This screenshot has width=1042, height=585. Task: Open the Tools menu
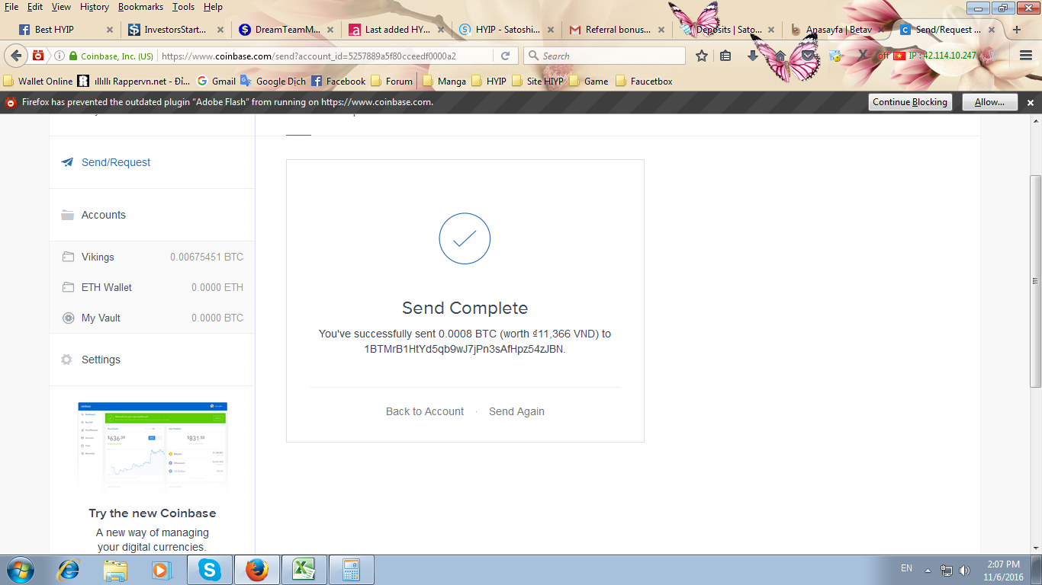coord(183,7)
